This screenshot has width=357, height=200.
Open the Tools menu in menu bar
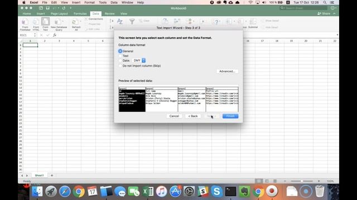coord(103,2)
